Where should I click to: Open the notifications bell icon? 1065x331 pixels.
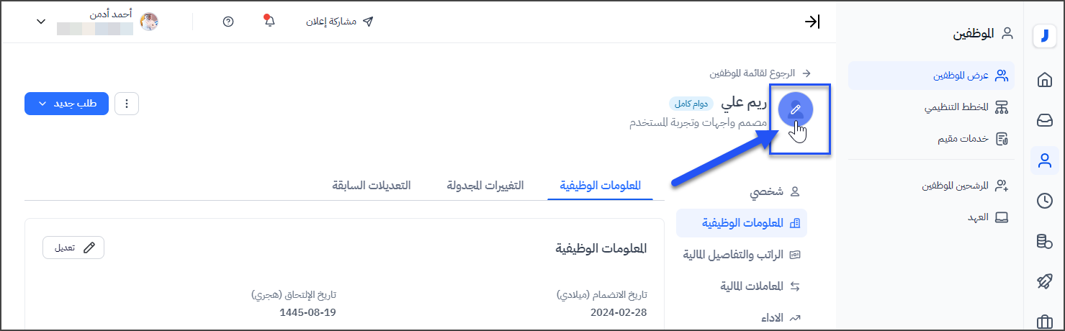point(270,22)
